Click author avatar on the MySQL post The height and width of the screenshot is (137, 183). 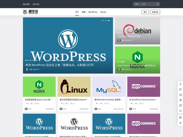click(x=96, y=109)
